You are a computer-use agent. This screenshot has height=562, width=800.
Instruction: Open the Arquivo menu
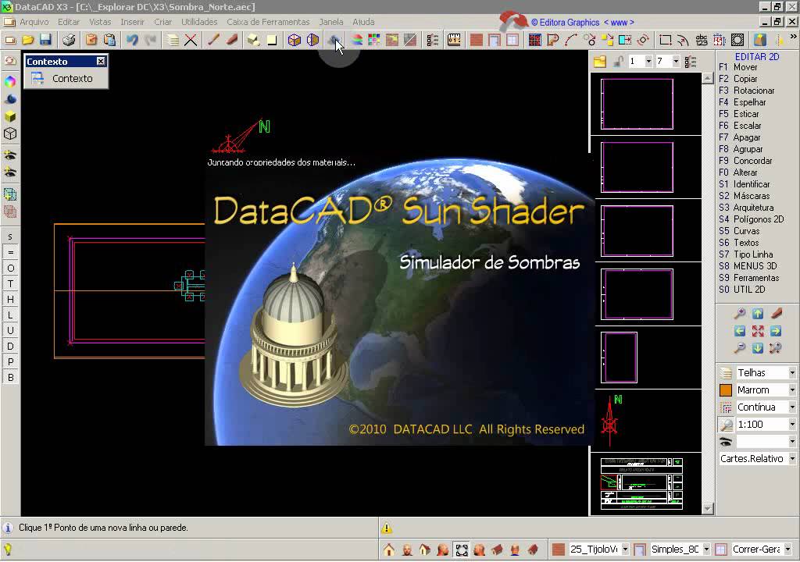coord(34,22)
